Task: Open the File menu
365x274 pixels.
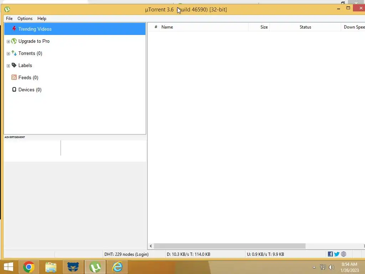Action: point(9,19)
